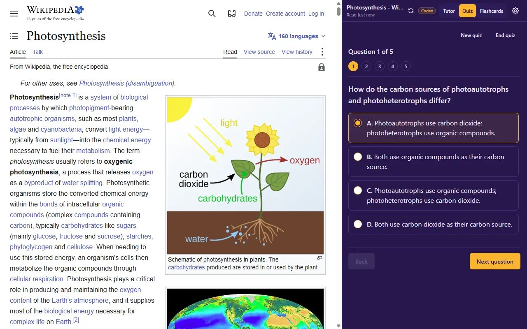Switch to the Tutor tab
The height and width of the screenshot is (329, 527).
click(449, 11)
